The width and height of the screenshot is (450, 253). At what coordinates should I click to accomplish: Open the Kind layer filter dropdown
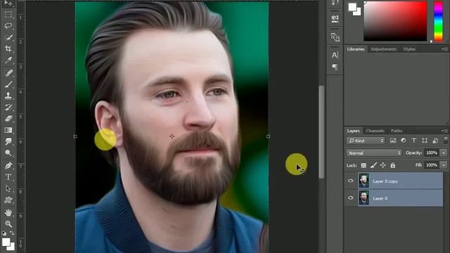point(366,141)
